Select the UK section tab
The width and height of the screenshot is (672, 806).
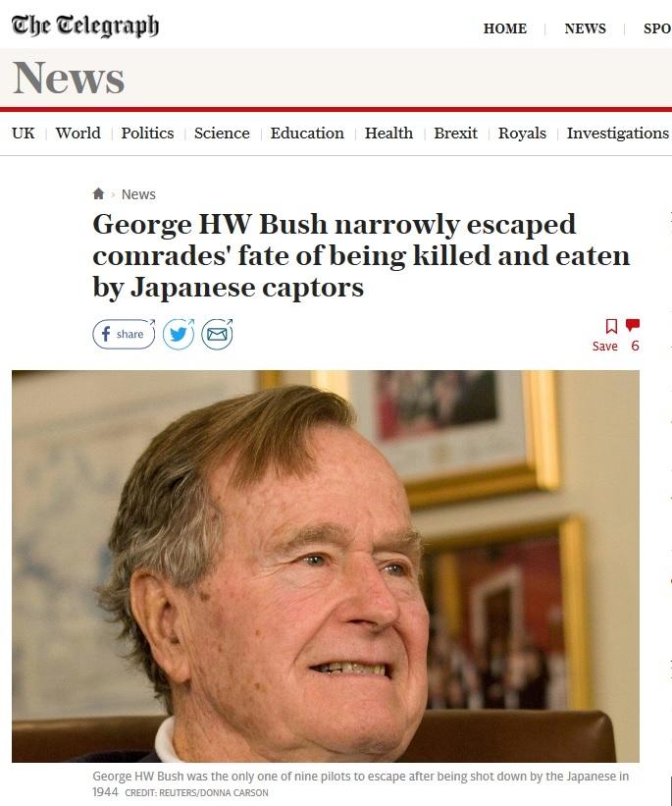point(24,134)
